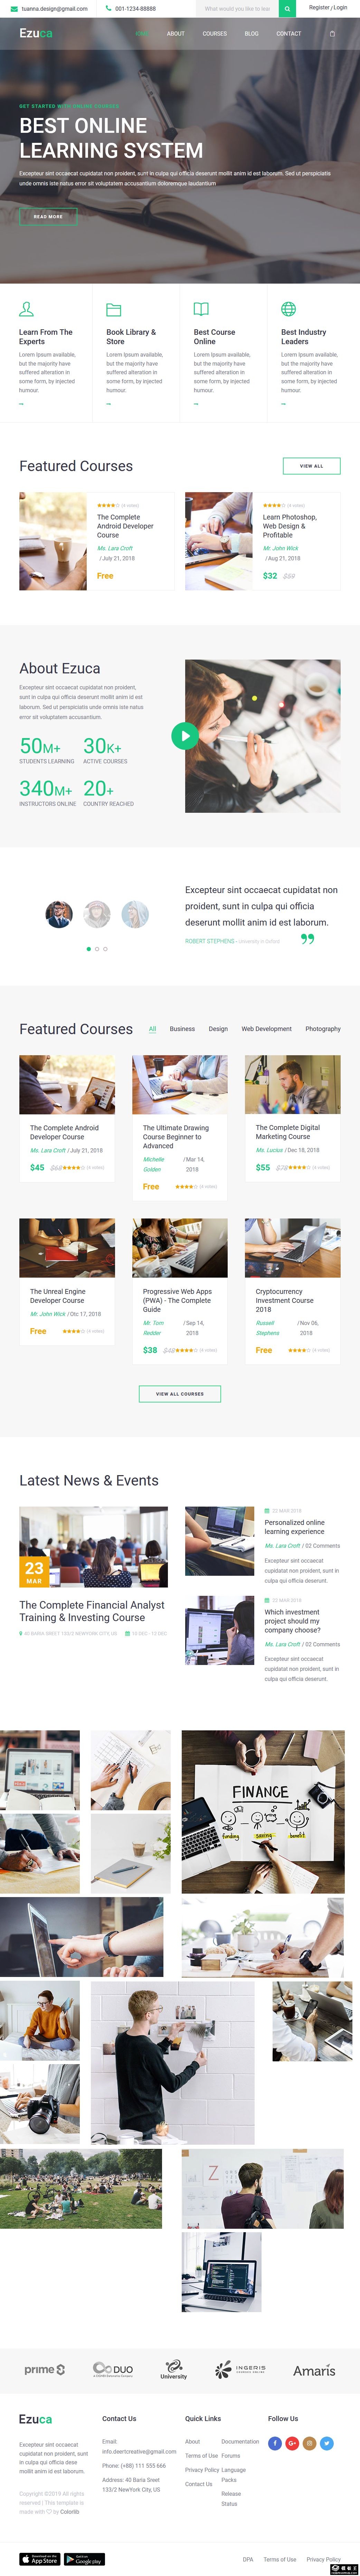Viewport: 360px width, 2576px height.
Task: Play the About Ezuca video
Action: (184, 736)
